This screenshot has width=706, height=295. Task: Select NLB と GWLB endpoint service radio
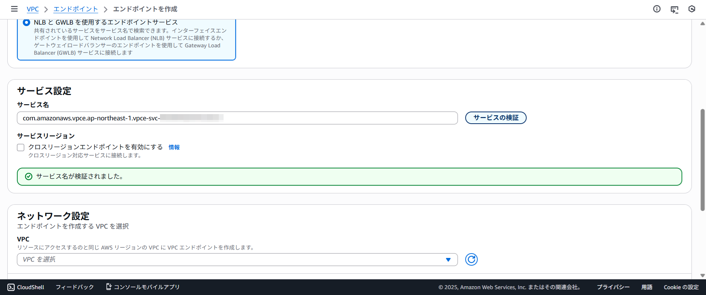(x=26, y=22)
